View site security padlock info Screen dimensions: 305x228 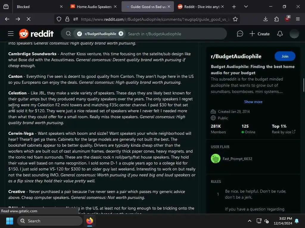click(x=67, y=19)
